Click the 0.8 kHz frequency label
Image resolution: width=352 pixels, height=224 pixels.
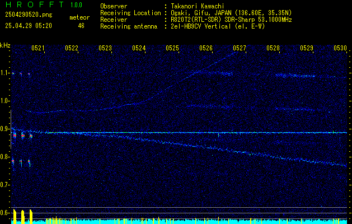4,157
